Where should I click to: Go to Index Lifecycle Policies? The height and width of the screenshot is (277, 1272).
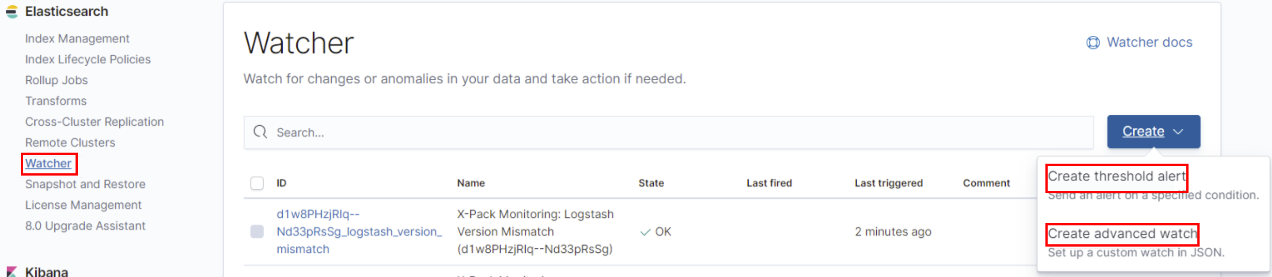[88, 60]
